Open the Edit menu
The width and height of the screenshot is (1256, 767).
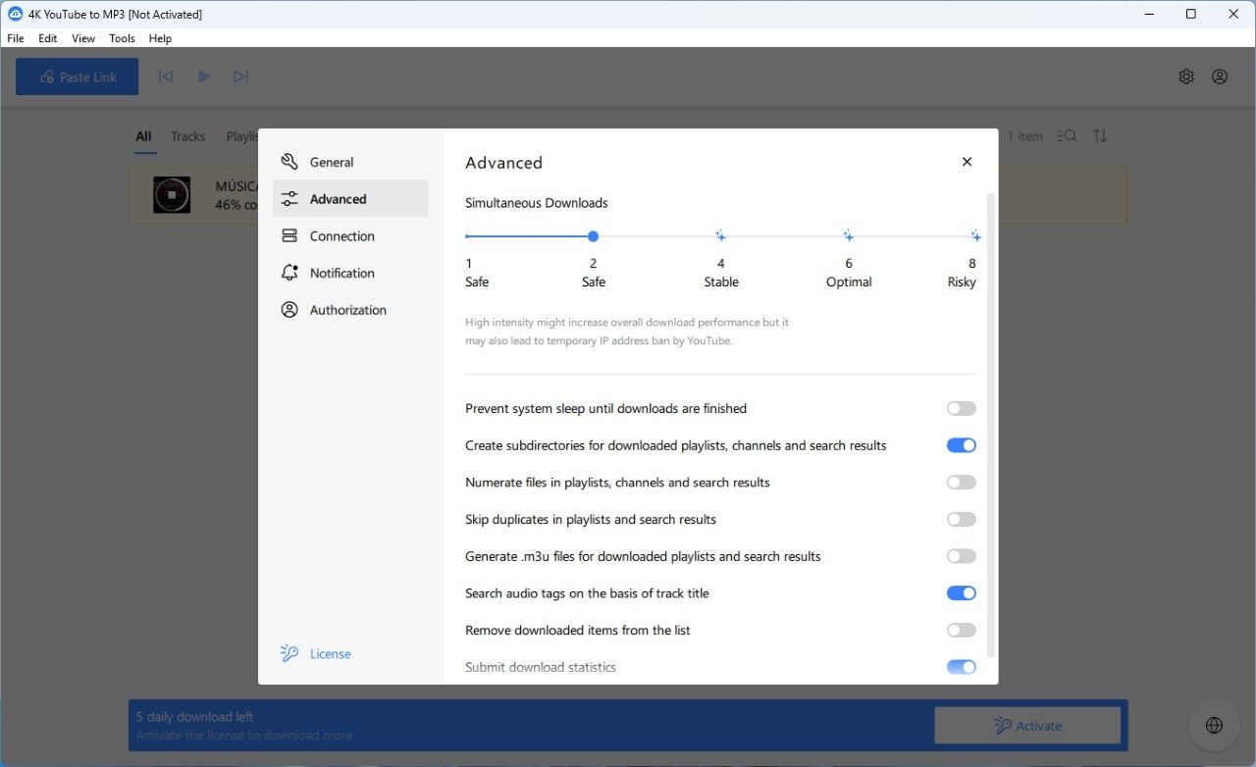(x=48, y=38)
